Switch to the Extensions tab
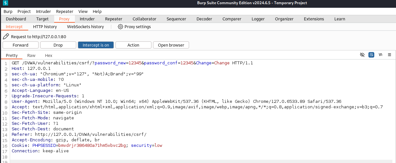This screenshot has height=163, width=396. point(314,19)
